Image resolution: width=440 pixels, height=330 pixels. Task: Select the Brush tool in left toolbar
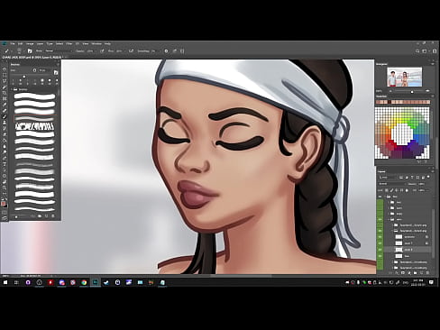(5, 116)
